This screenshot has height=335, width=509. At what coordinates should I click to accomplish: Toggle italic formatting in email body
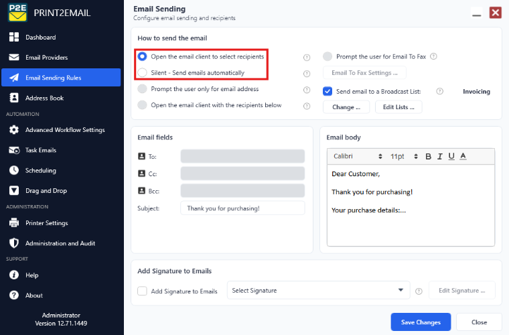[x=440, y=157]
